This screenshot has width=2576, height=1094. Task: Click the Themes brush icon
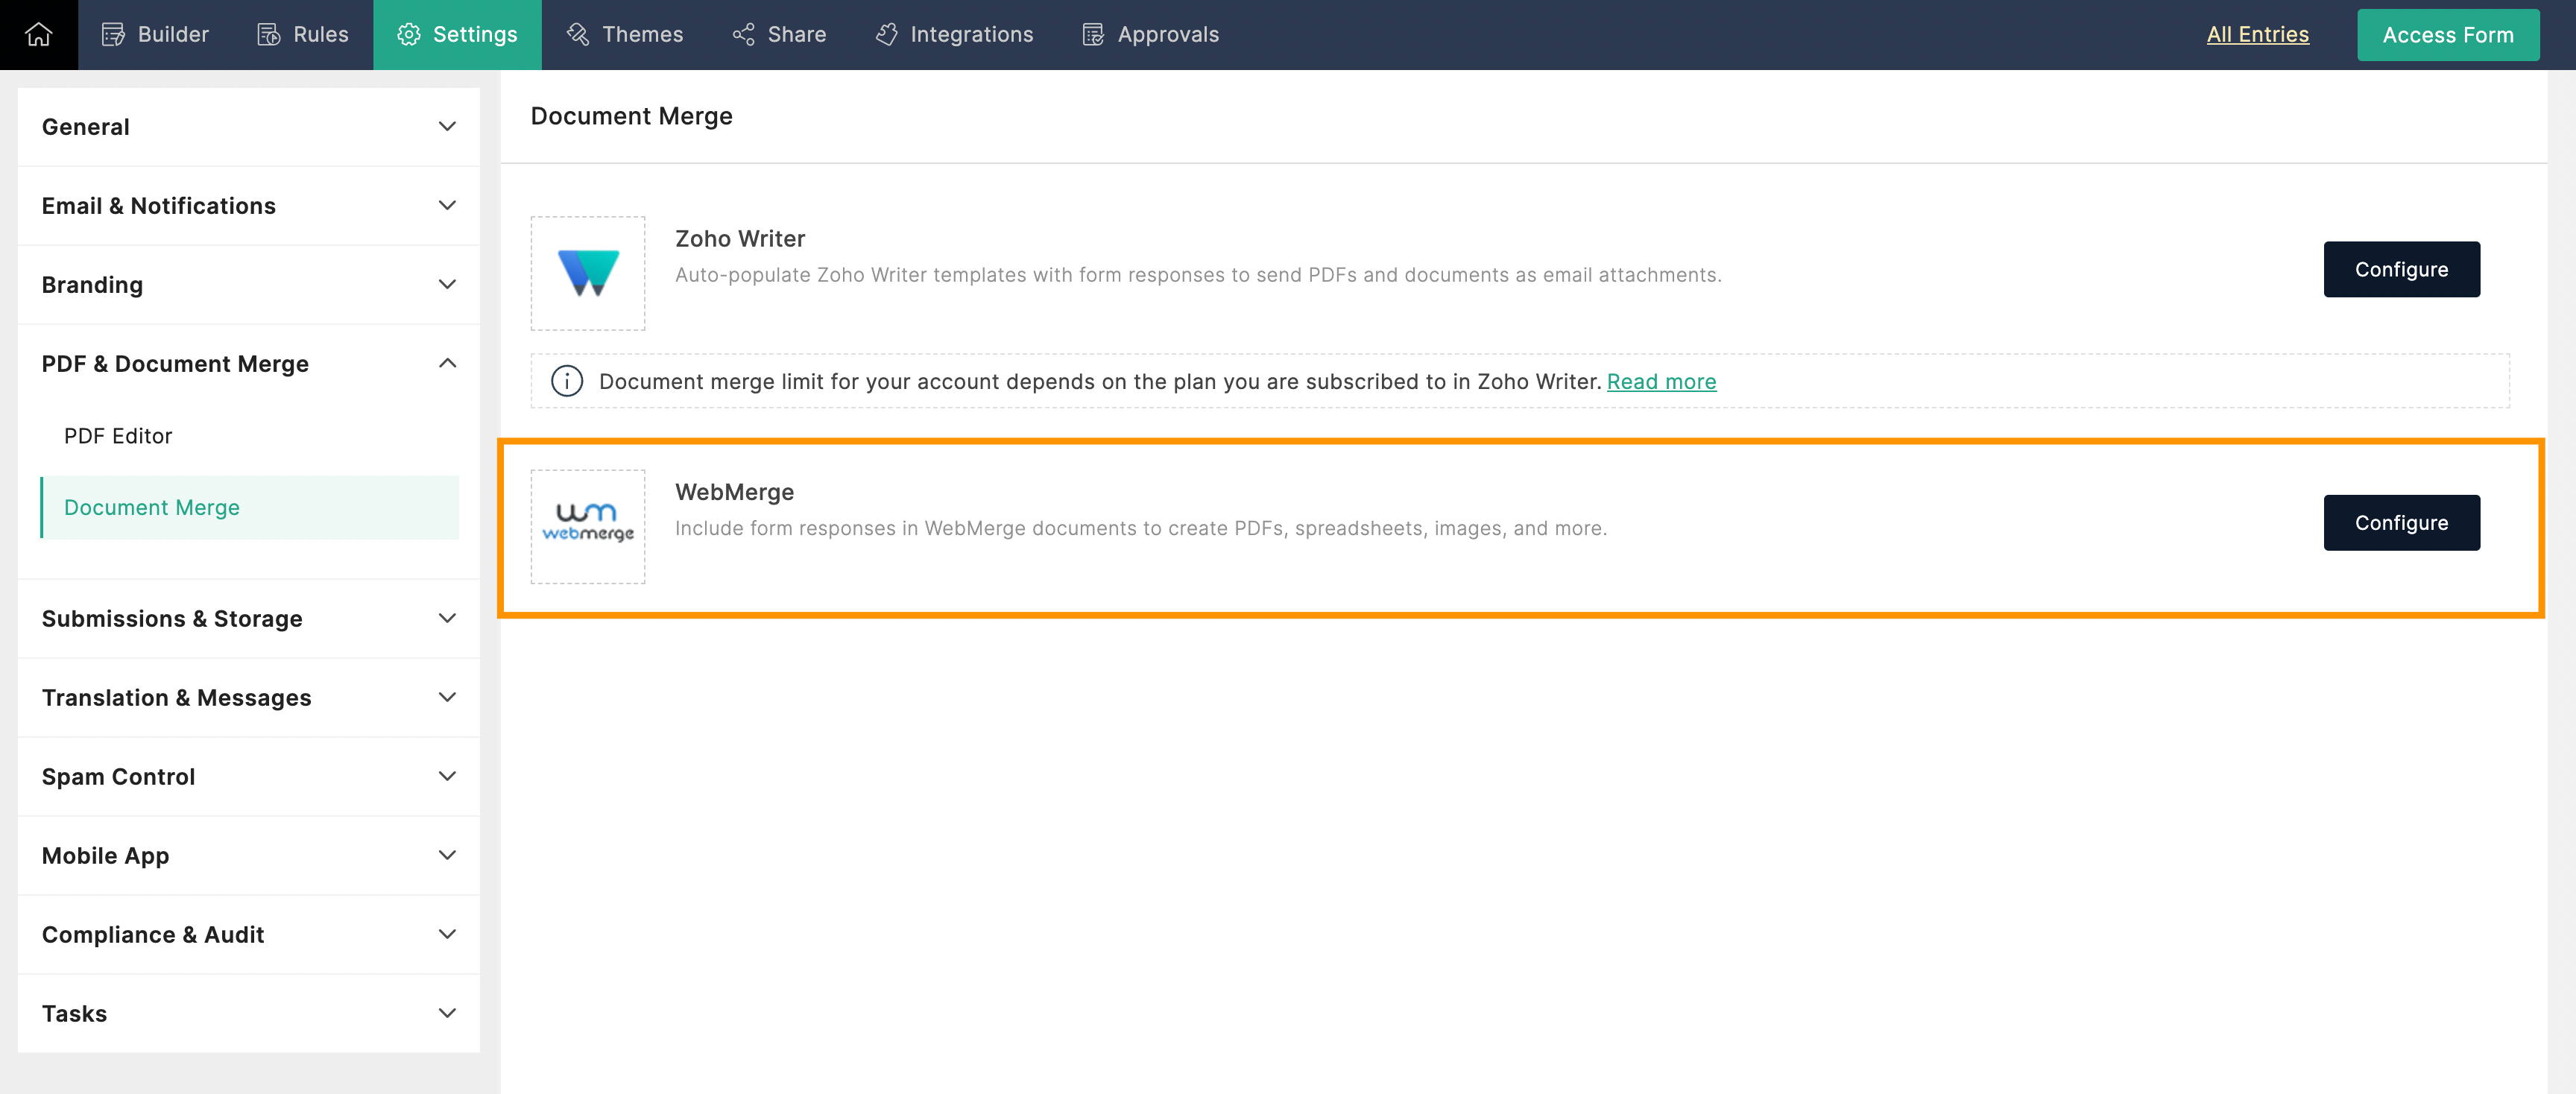click(x=578, y=34)
